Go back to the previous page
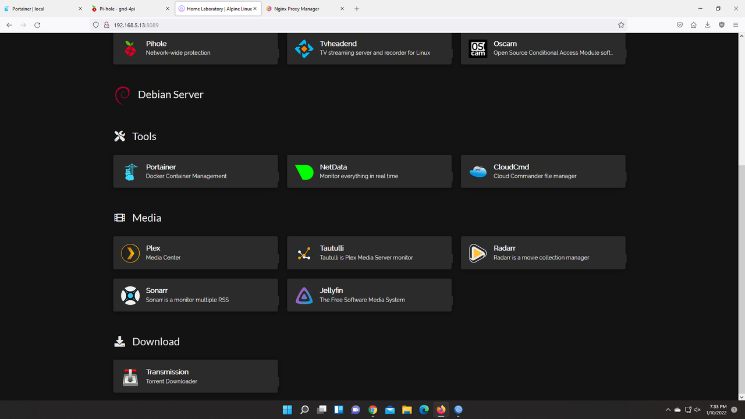 tap(9, 25)
